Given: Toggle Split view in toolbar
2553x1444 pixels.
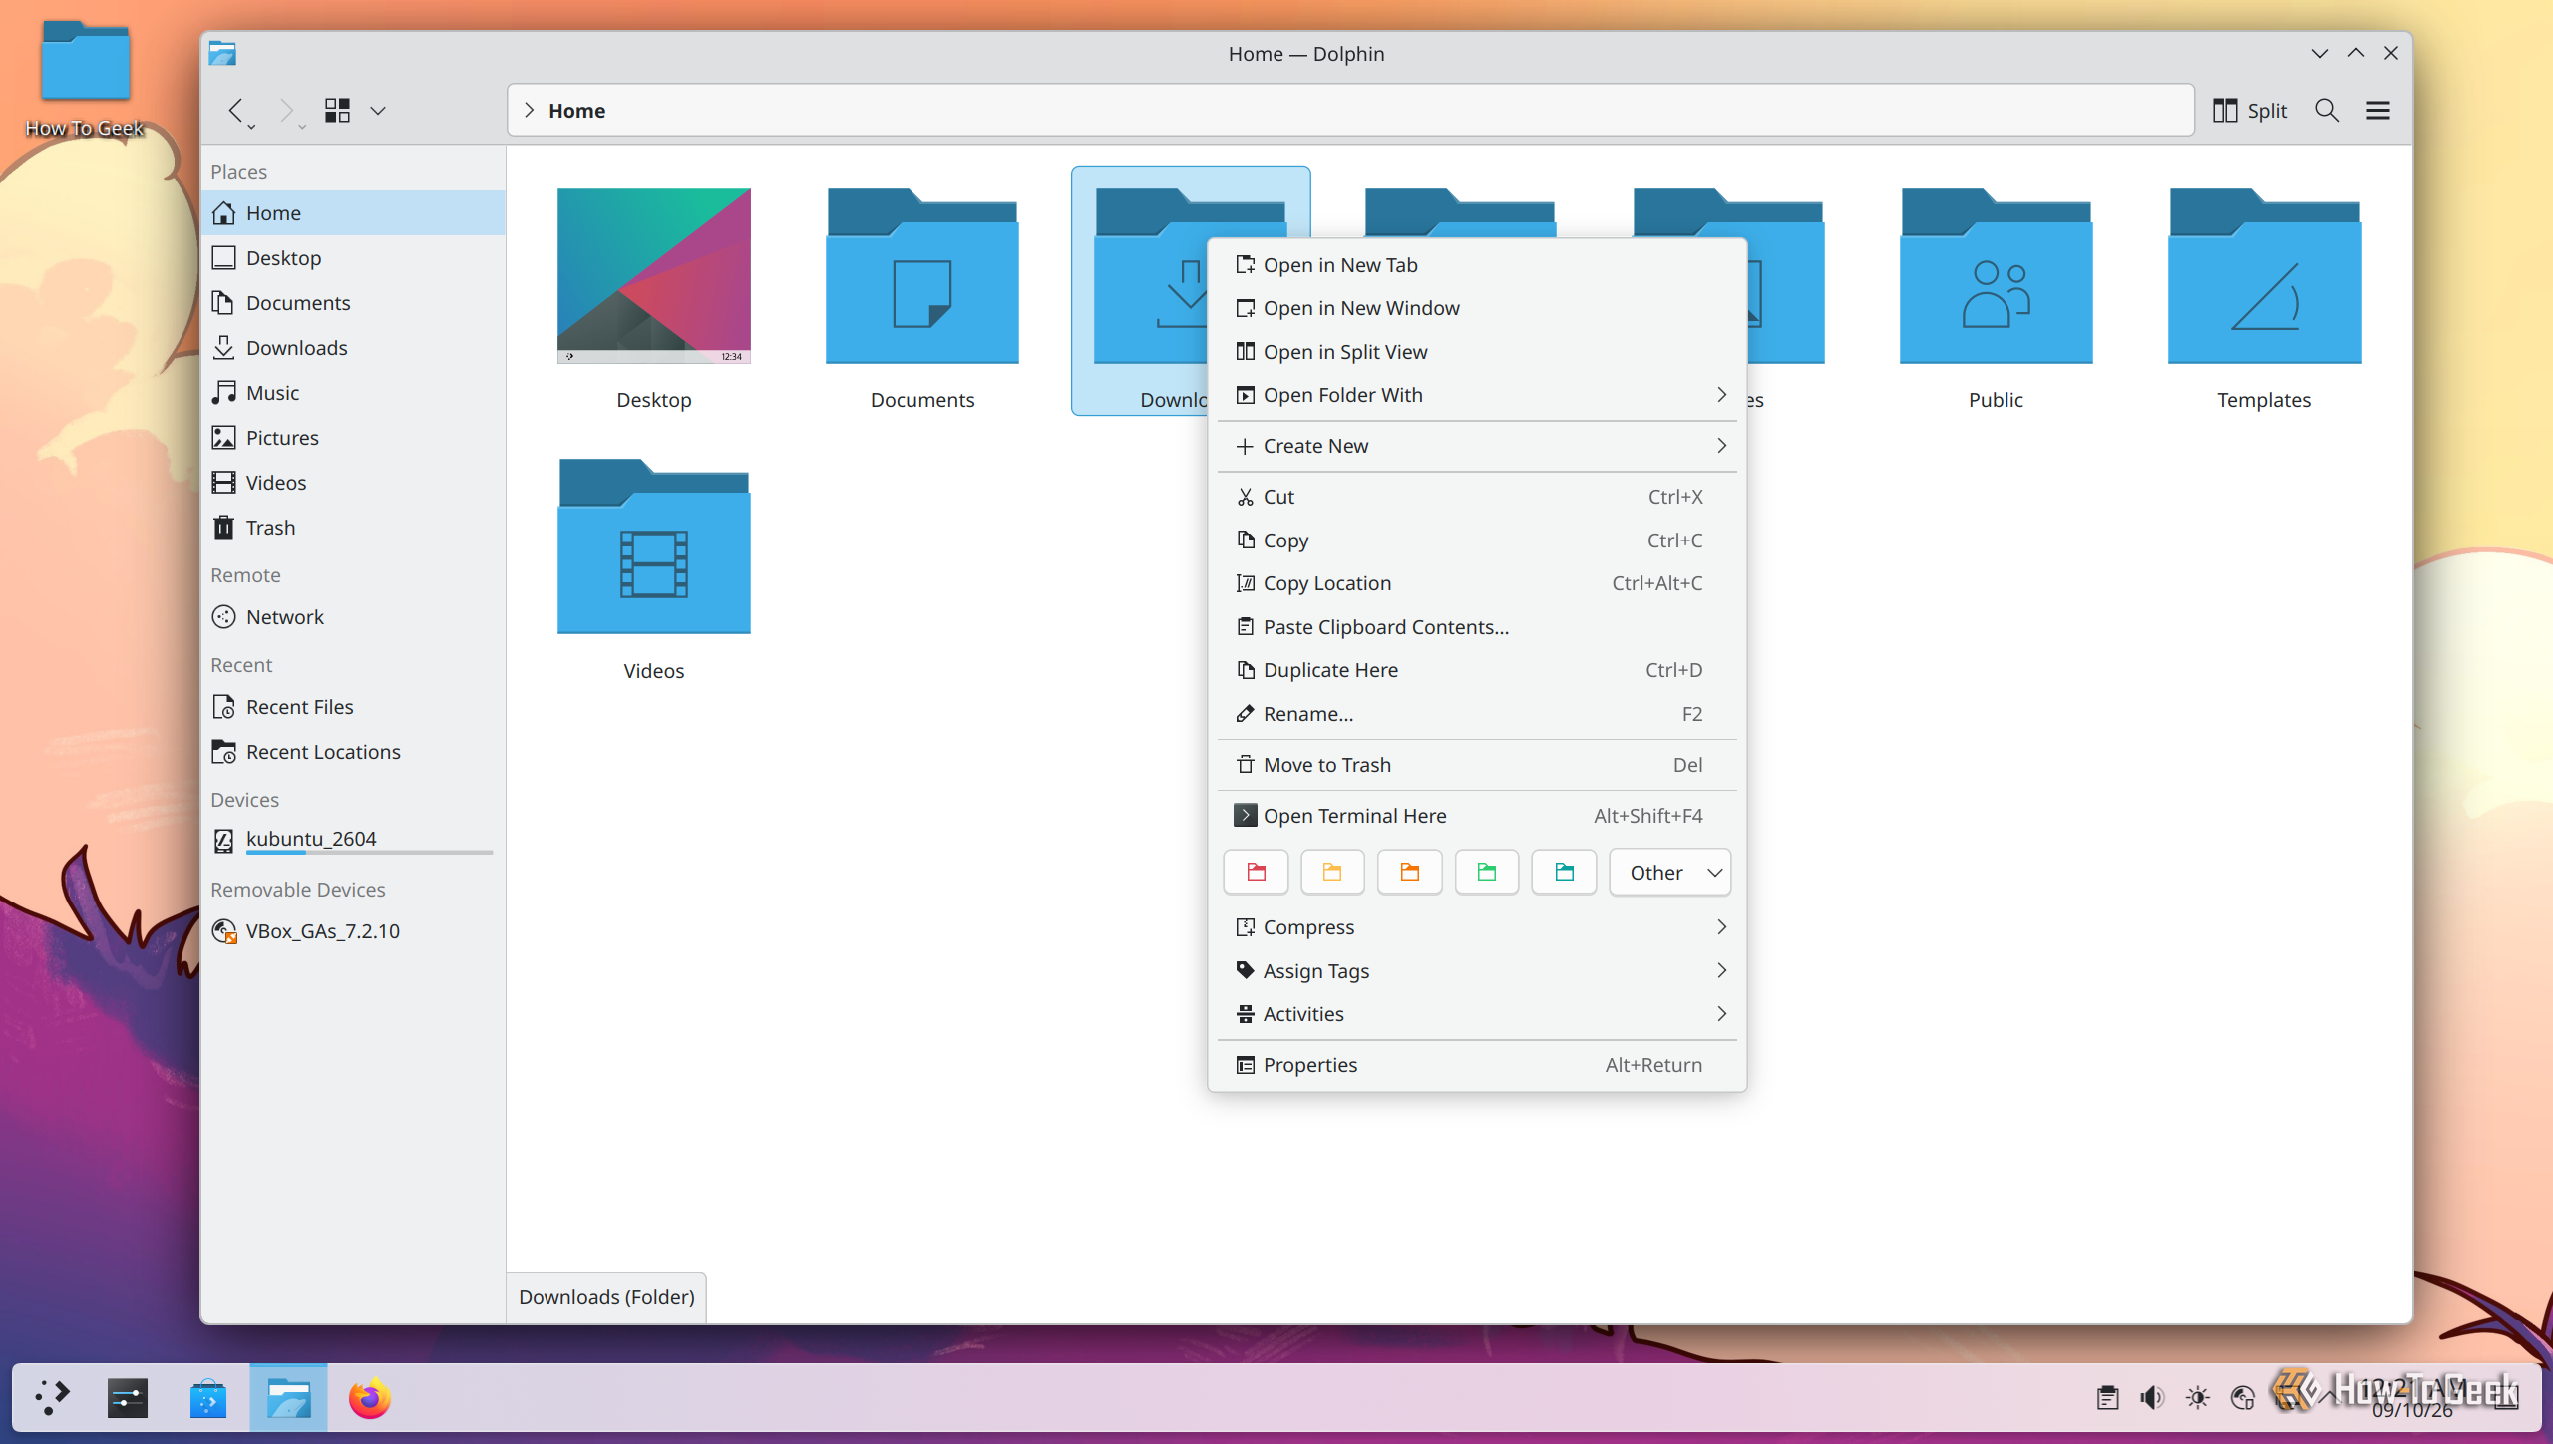Looking at the screenshot, I should point(2249,110).
